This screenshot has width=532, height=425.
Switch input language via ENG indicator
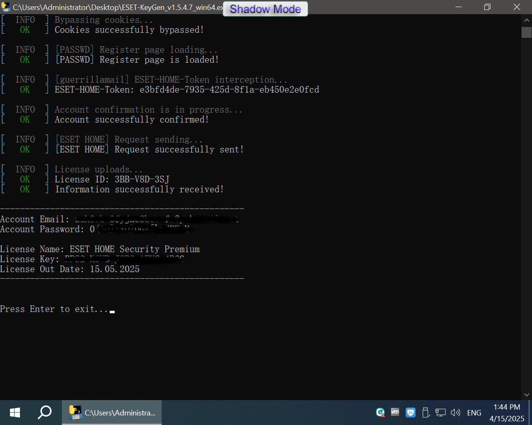coord(474,413)
